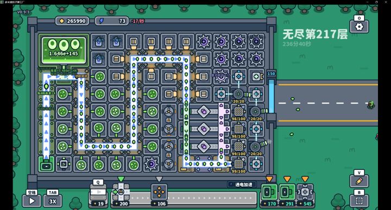Open settings with the gear O button
This screenshot has height=210, width=391.
tap(359, 27)
